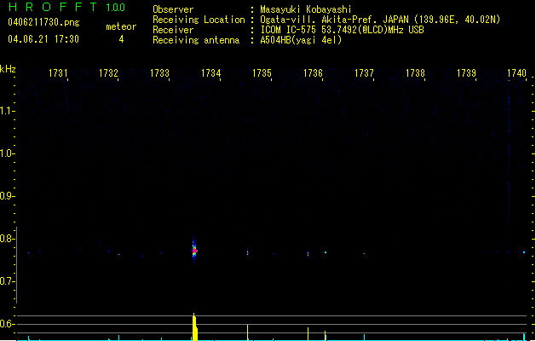Click the 'Observer' field label

[173, 9]
